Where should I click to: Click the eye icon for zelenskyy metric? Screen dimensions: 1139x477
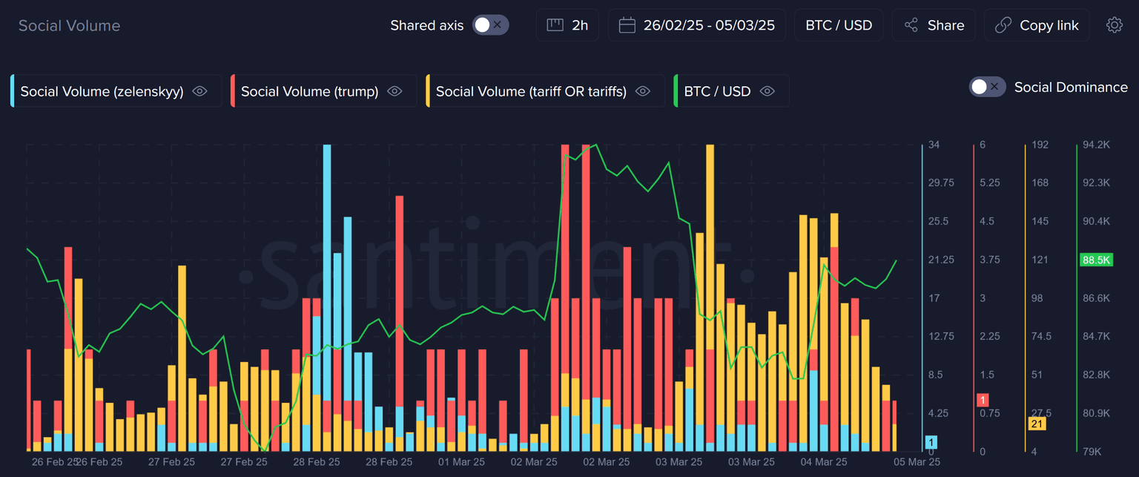[x=199, y=91]
